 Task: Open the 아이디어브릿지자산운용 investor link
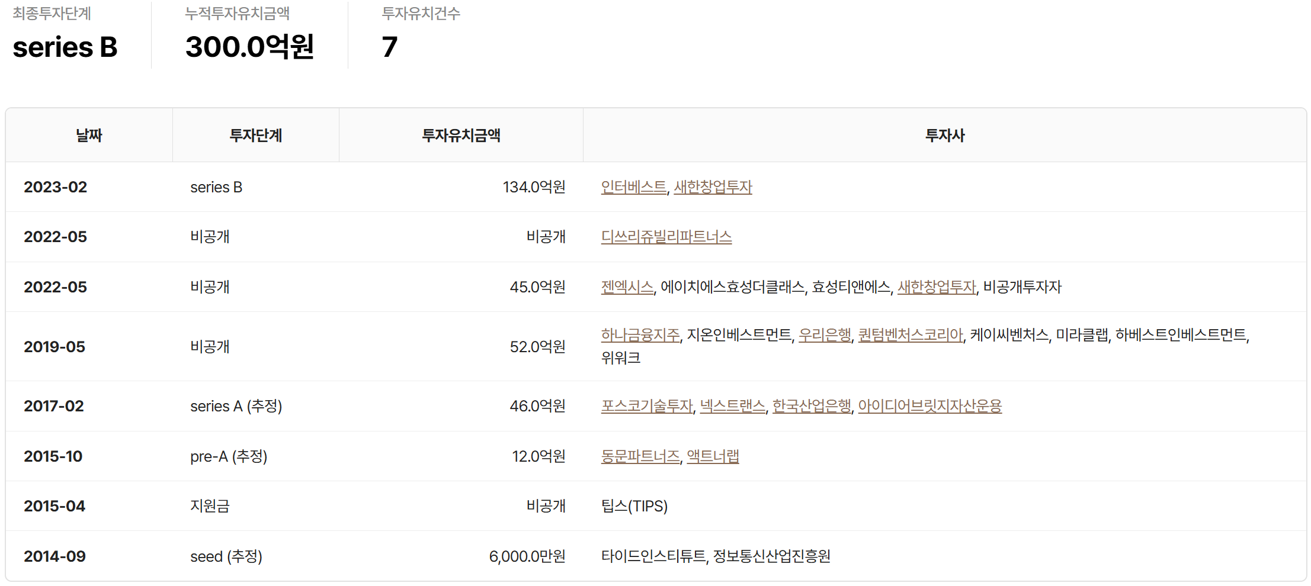point(929,406)
